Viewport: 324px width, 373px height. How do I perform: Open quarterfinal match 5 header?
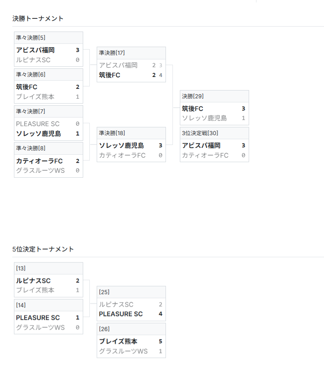(49, 38)
